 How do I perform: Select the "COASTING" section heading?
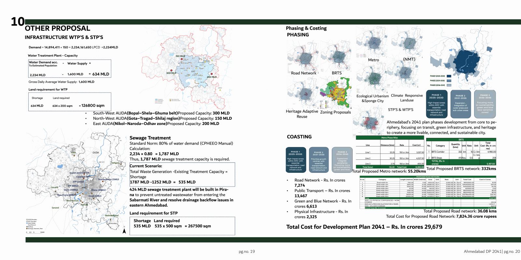coord(299,137)
